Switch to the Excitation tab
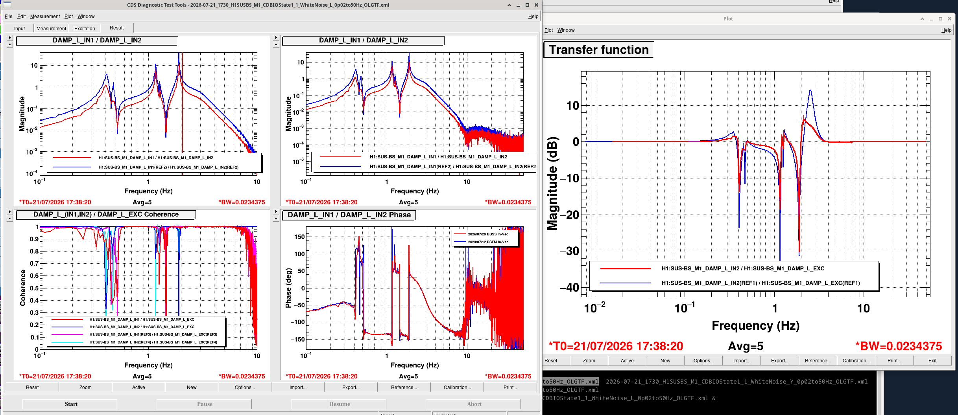This screenshot has height=415, width=958. (85, 28)
